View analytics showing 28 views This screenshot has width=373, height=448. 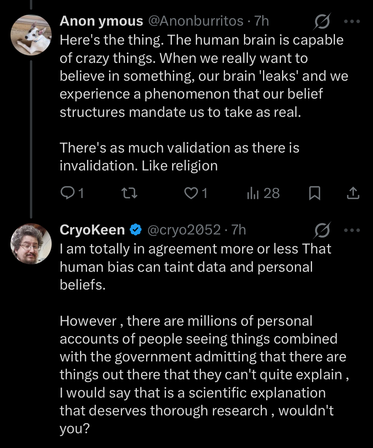[263, 193]
